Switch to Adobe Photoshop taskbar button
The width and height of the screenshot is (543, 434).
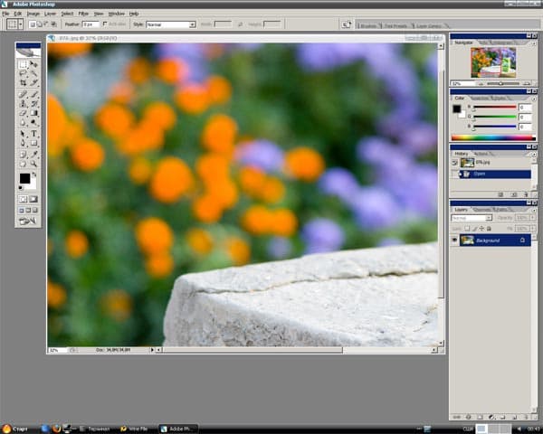178,429
